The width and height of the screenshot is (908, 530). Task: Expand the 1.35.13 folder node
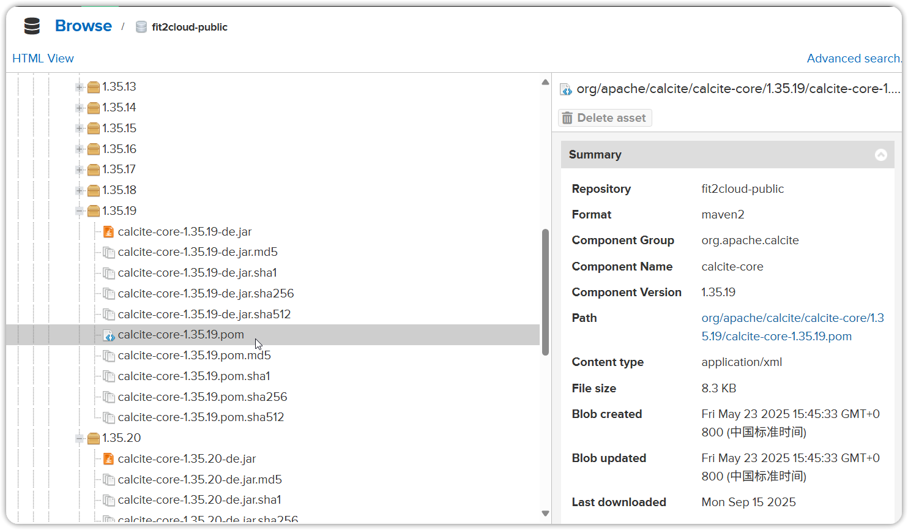click(80, 87)
